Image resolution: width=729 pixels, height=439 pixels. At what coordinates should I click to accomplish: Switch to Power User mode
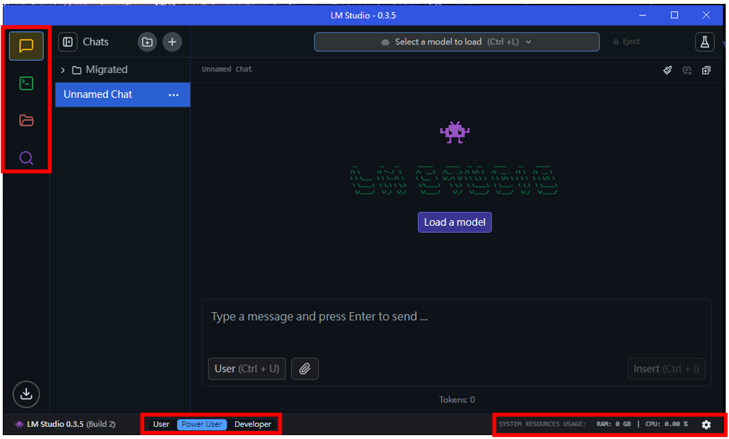click(x=201, y=425)
